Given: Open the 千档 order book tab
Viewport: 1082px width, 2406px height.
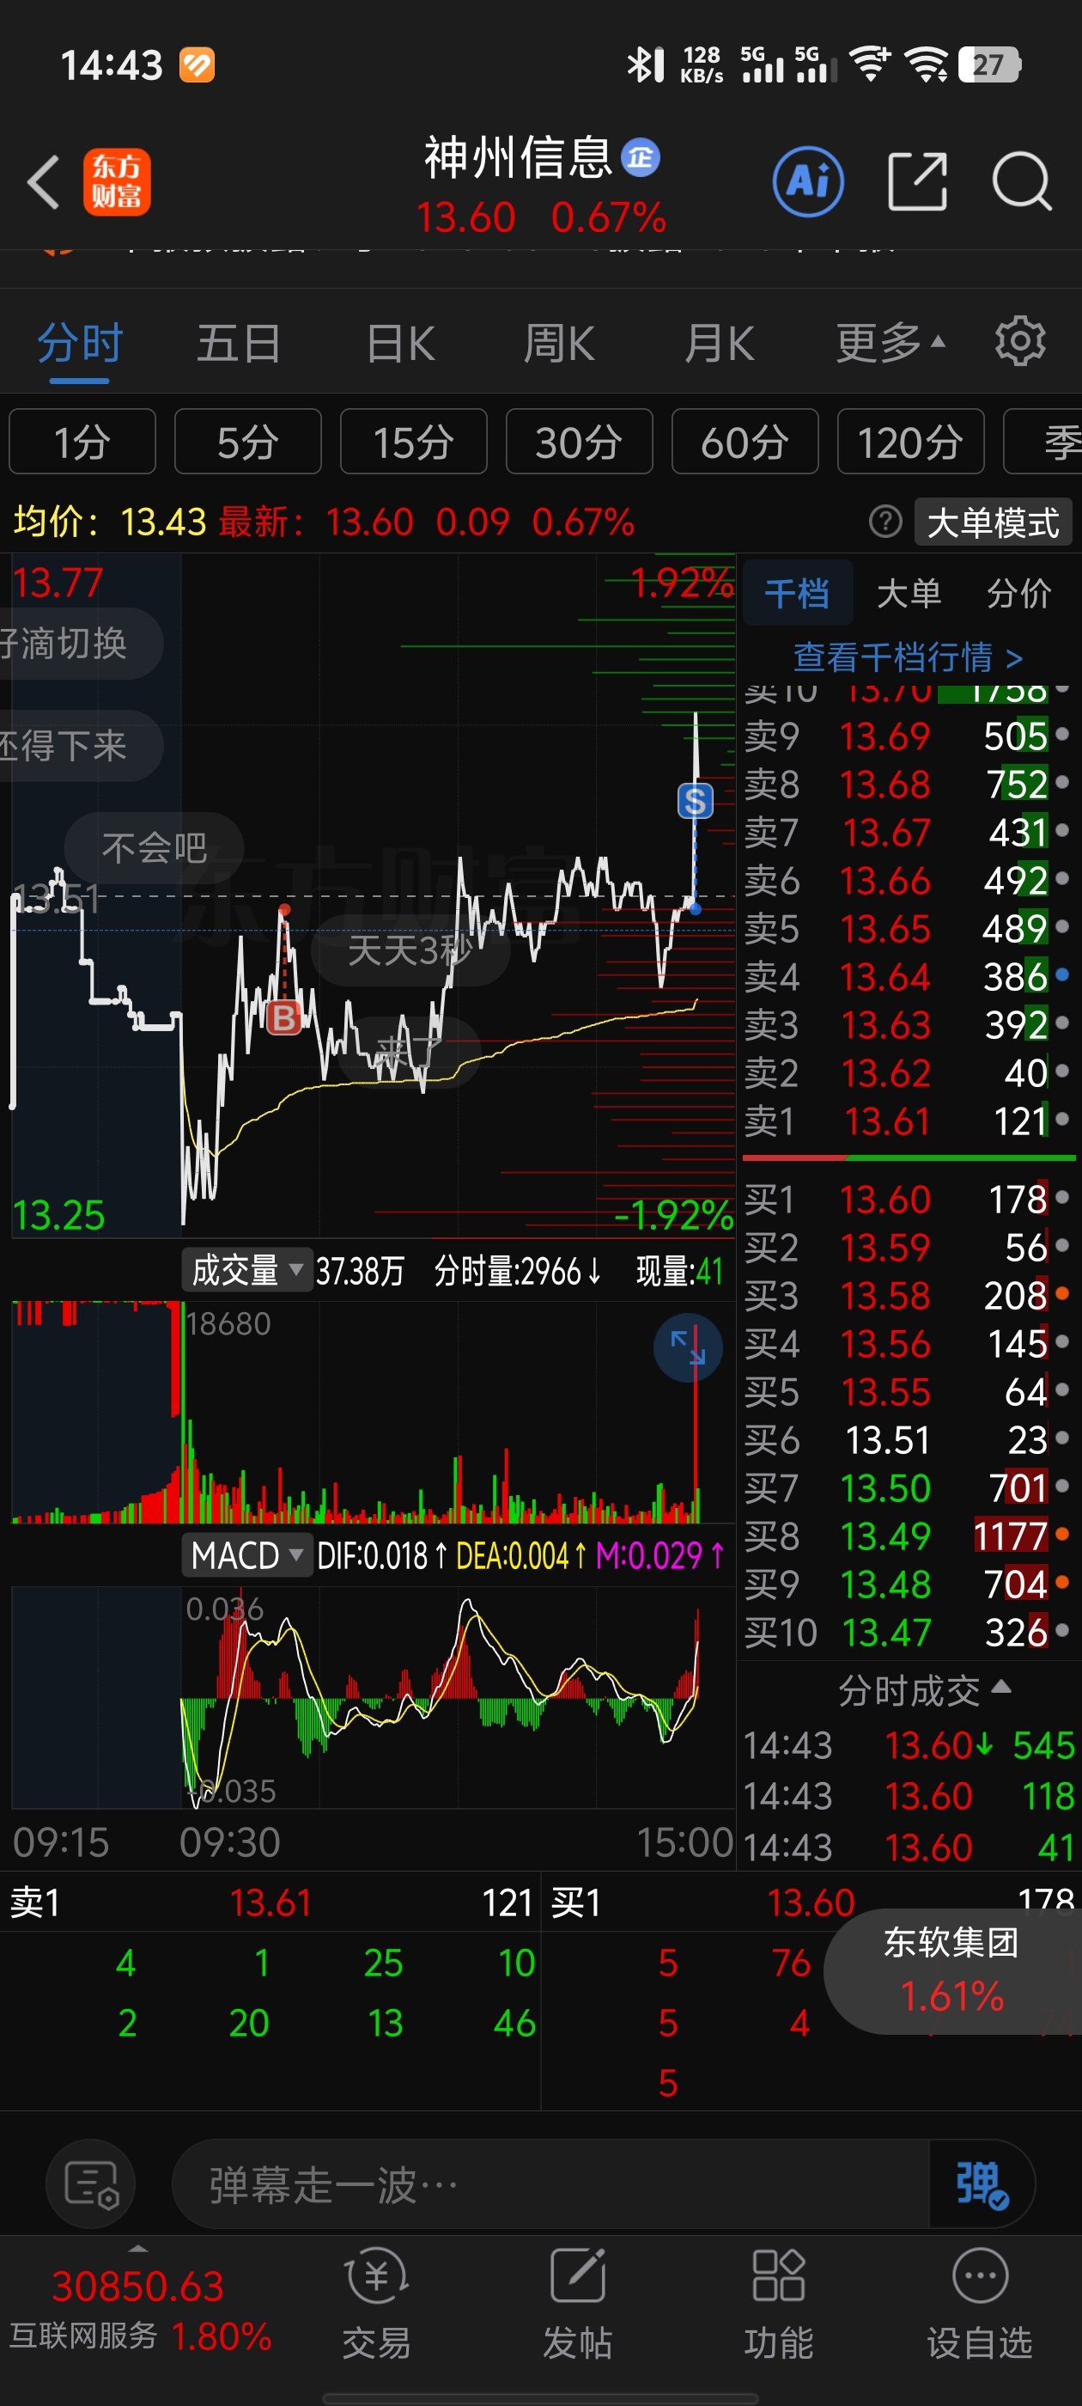Looking at the screenshot, I should click(797, 593).
